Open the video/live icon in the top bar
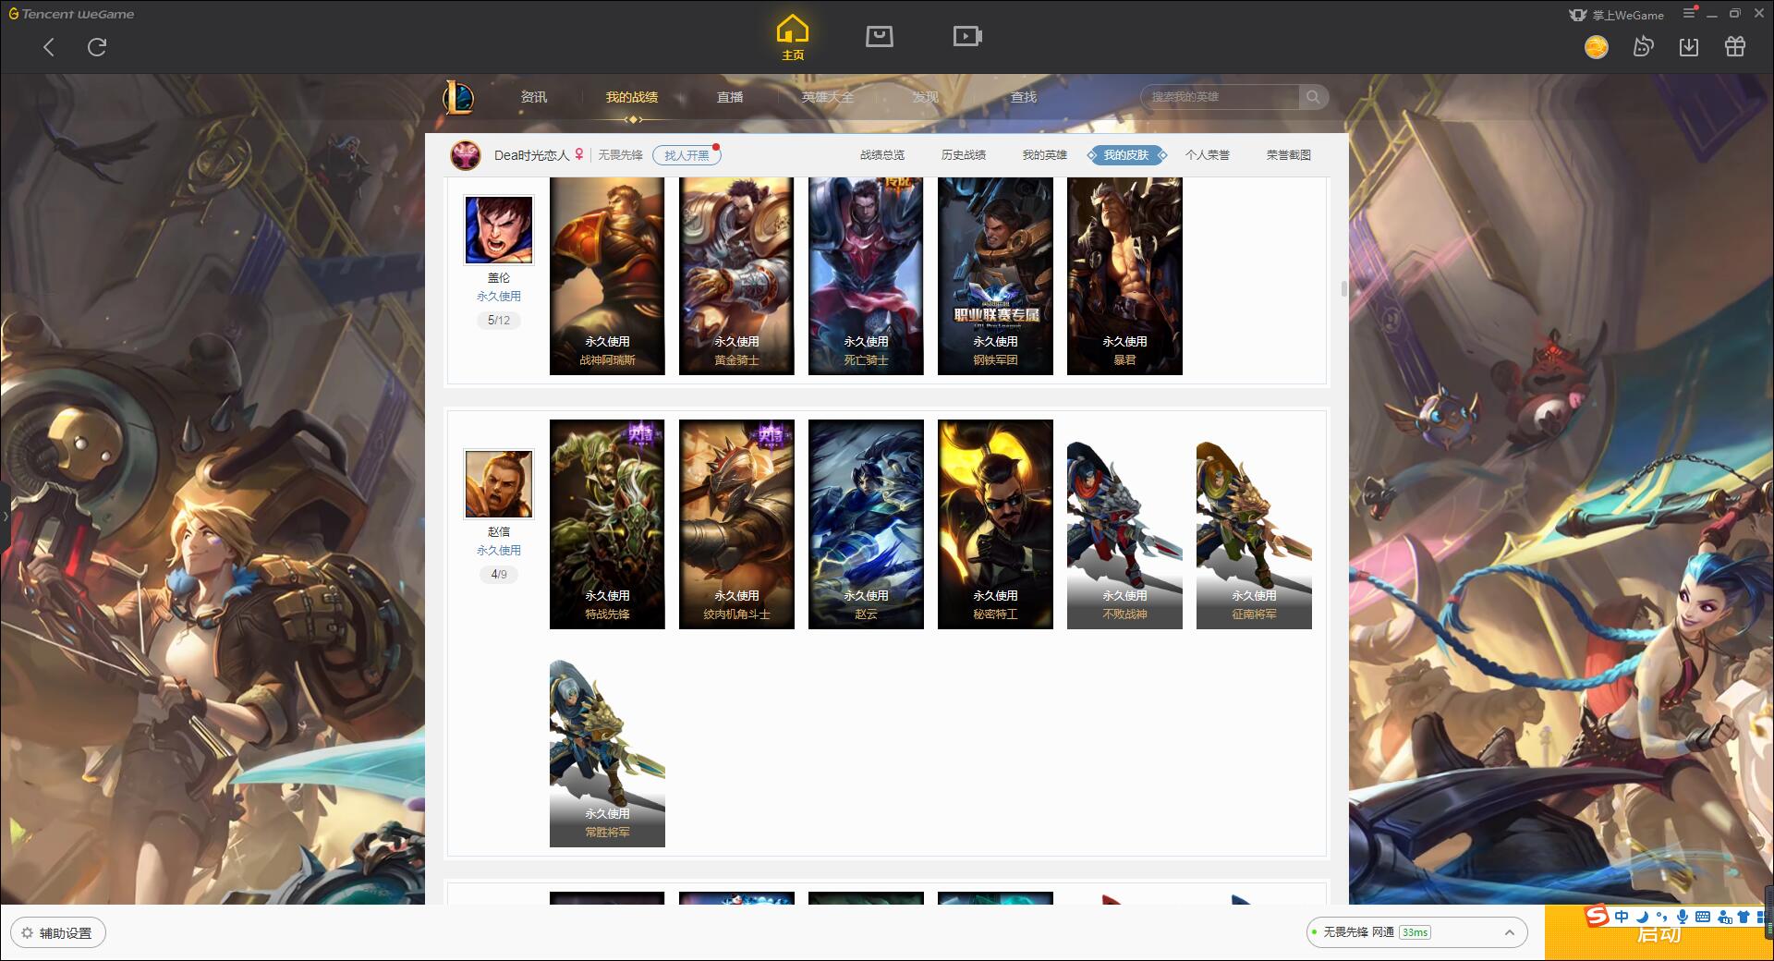1774x961 pixels. pos(967,36)
